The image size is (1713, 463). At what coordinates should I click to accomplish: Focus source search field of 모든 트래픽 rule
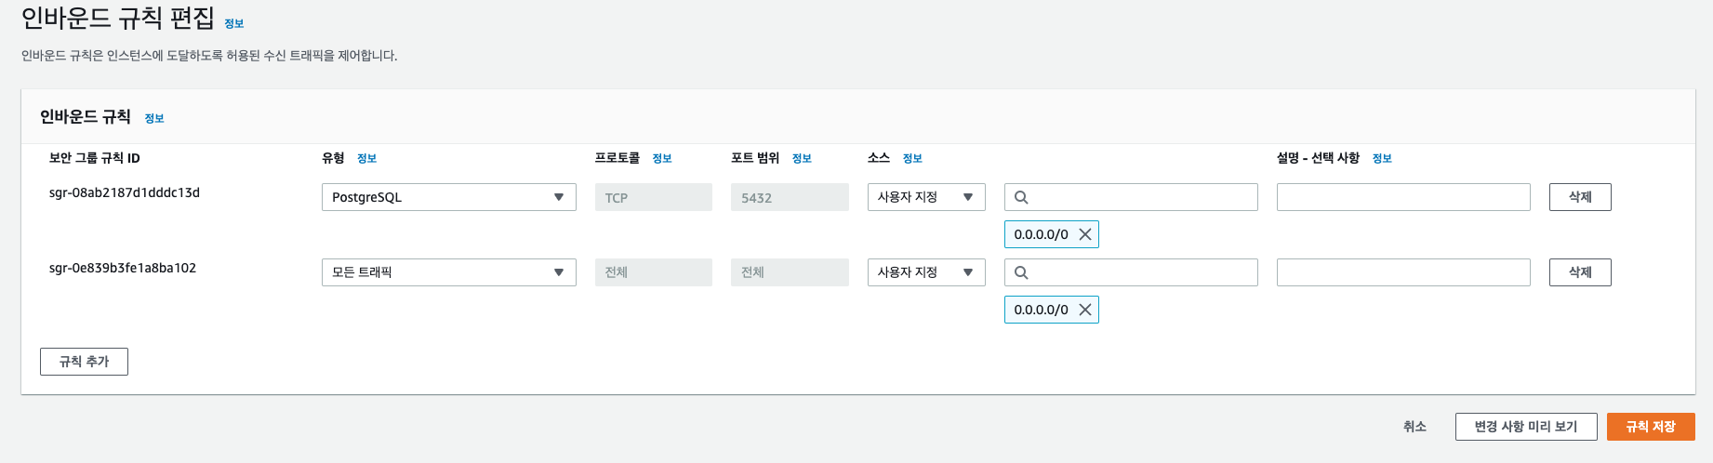[1131, 272]
